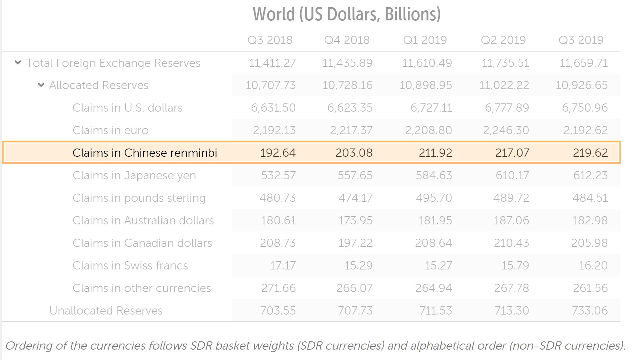Collapse the Total Foreign Exchange Reserves row
The width and height of the screenshot is (633, 360).
coord(18,63)
